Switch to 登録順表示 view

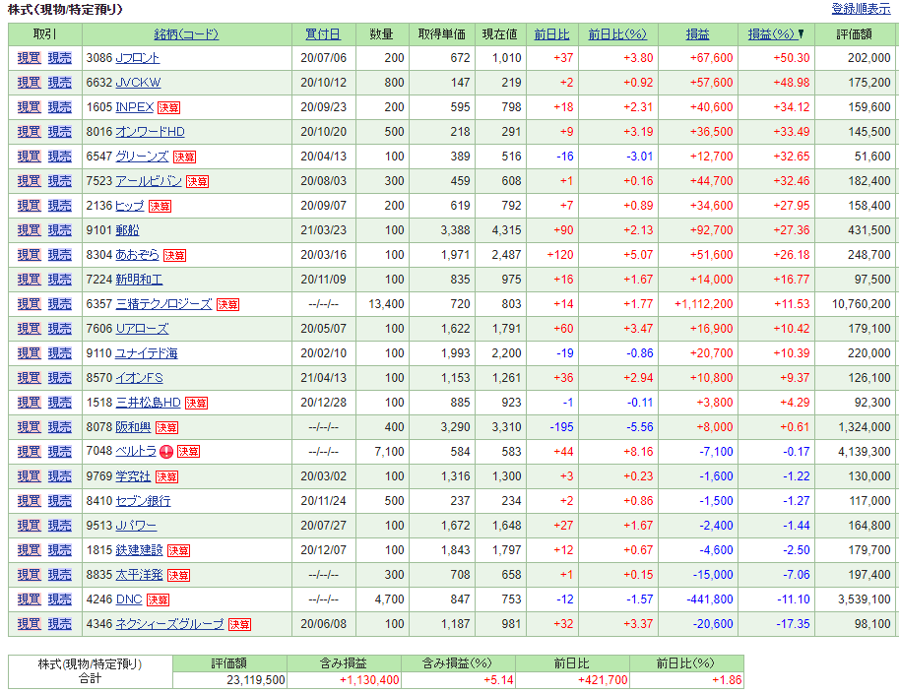(x=861, y=9)
